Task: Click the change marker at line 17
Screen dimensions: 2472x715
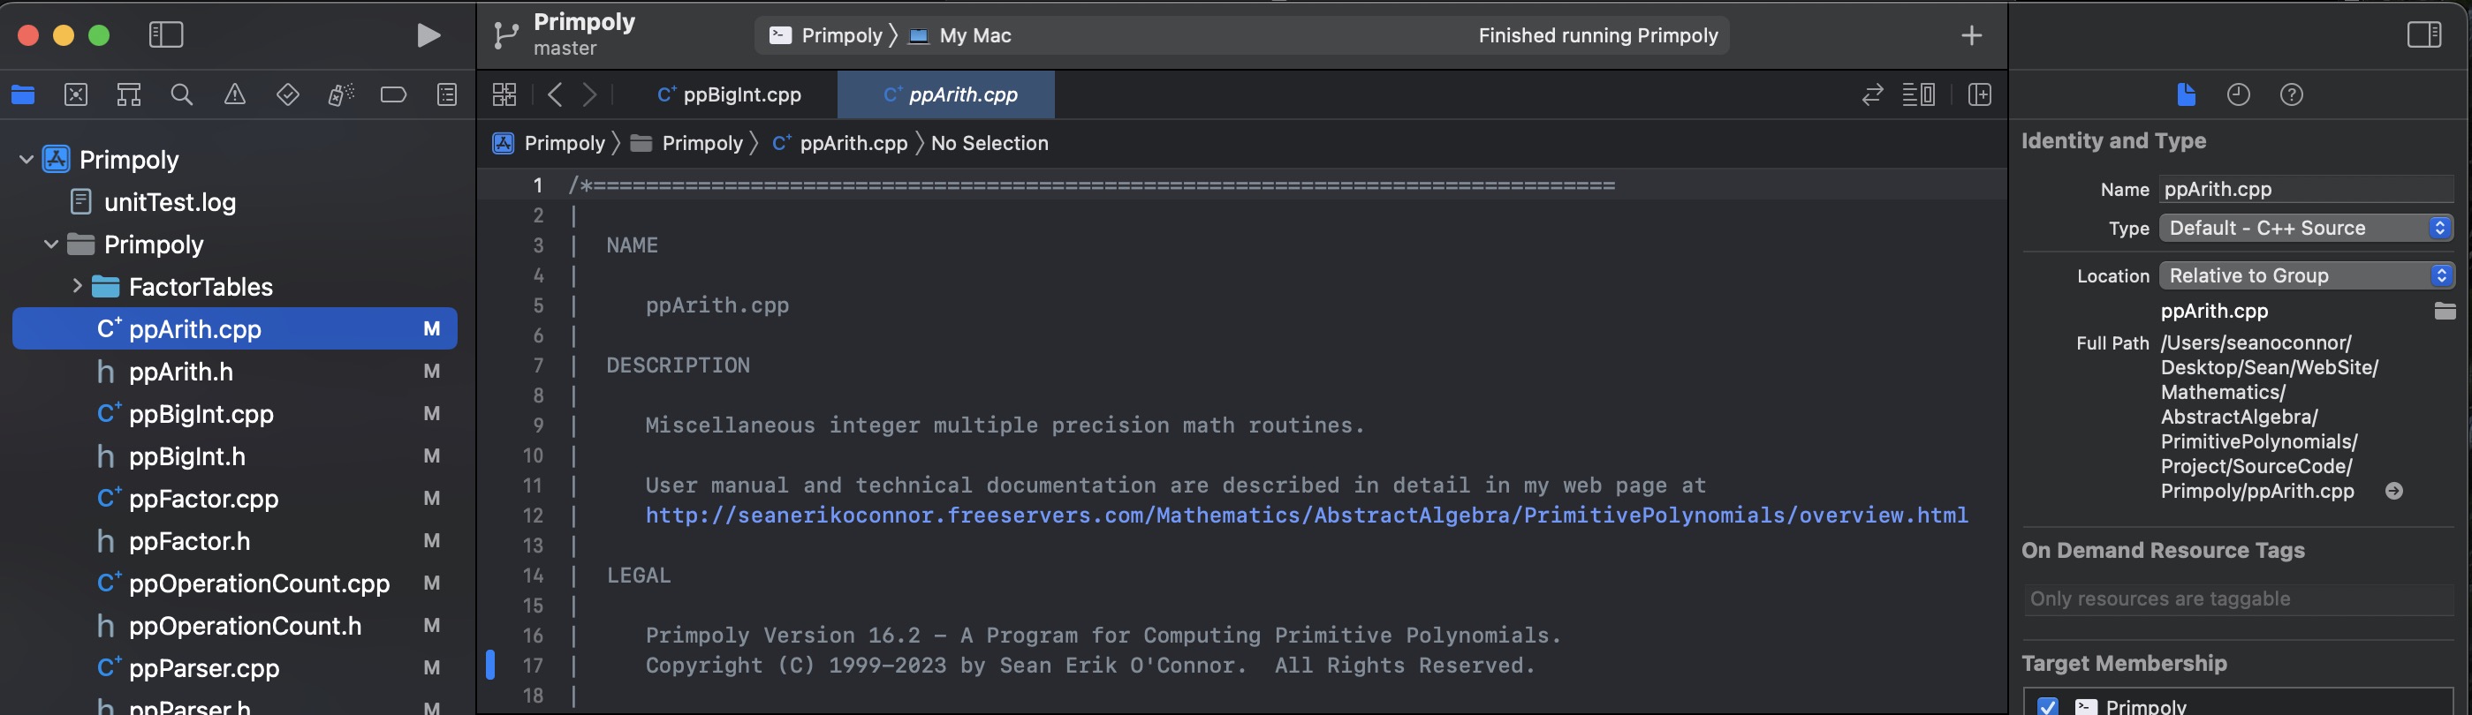Action: click(x=490, y=666)
